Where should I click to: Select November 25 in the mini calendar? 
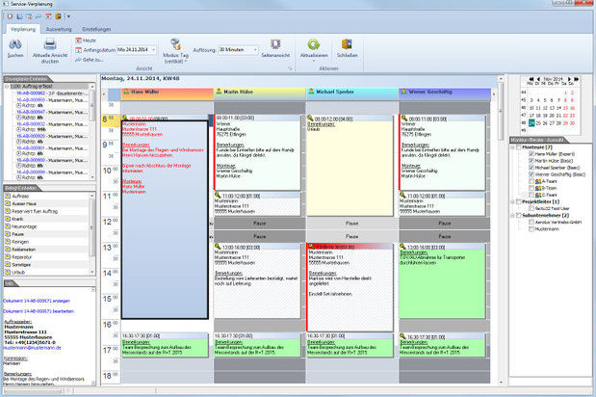tap(538, 123)
